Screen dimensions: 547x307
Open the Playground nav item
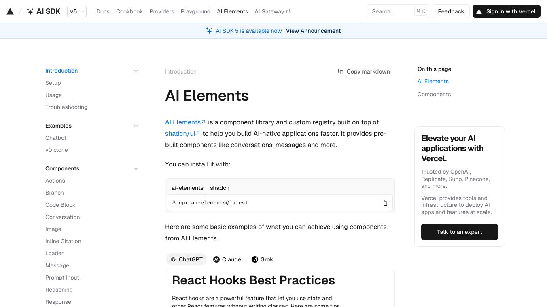click(x=195, y=11)
